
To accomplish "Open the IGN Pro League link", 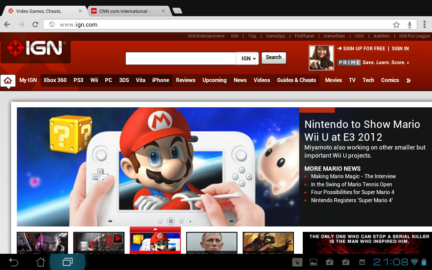I will click(414, 36).
